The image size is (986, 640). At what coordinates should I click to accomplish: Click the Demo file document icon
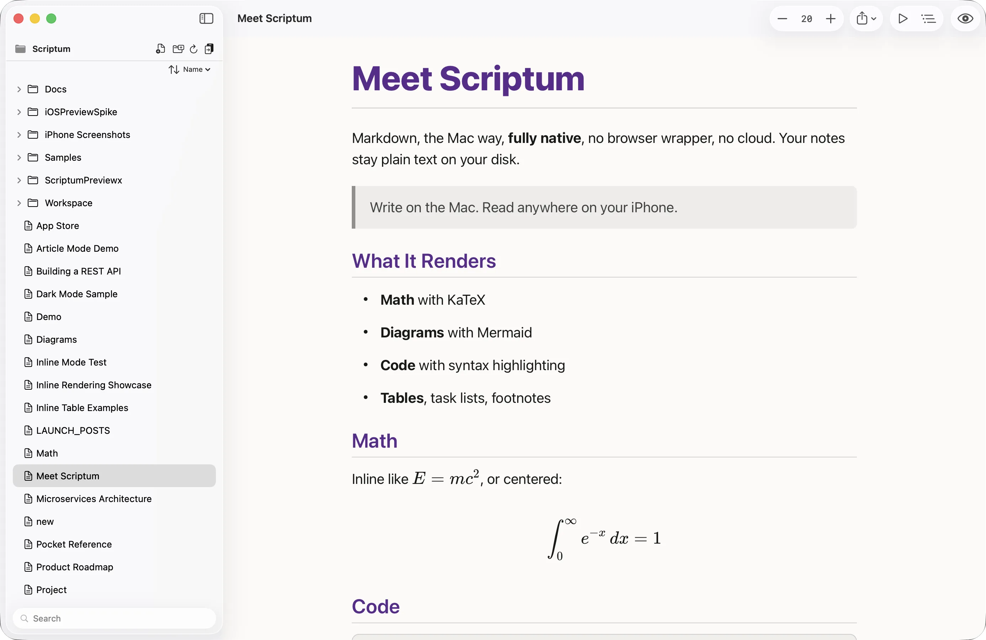tap(28, 317)
